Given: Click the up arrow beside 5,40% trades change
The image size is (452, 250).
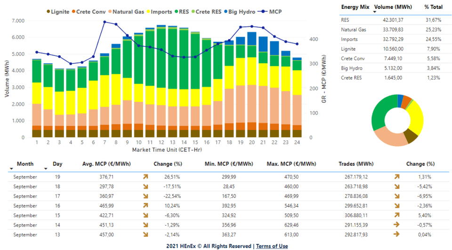Looking at the screenshot, I should pyautogui.click(x=397, y=215).
